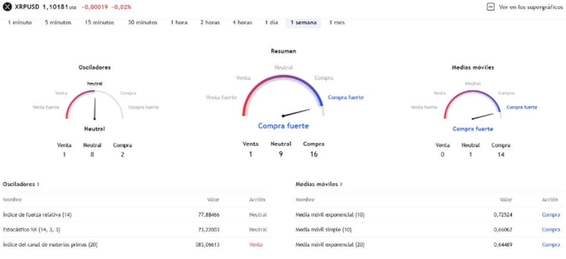Click the Osciladores gauge dial
This screenshot has height=259, width=566.
tap(95, 105)
